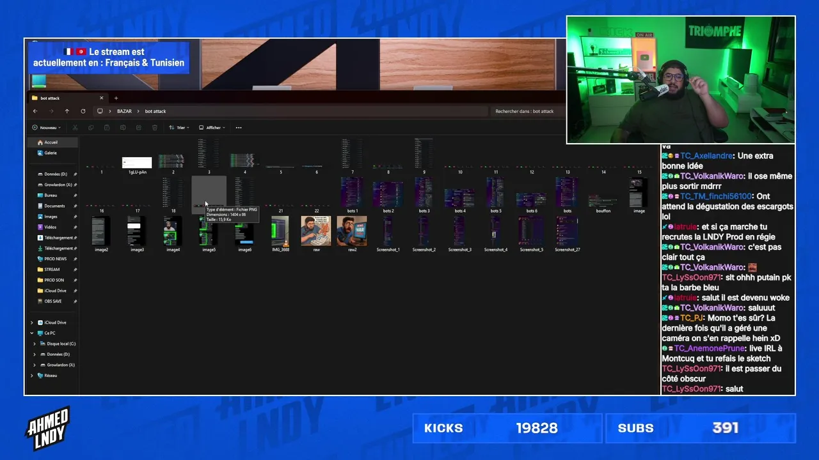Image resolution: width=819 pixels, height=460 pixels.
Task: Click BAZAR in the breadcrumb path
Action: click(124, 111)
